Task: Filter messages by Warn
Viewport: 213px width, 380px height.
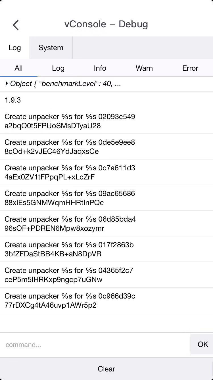Action: (144, 68)
